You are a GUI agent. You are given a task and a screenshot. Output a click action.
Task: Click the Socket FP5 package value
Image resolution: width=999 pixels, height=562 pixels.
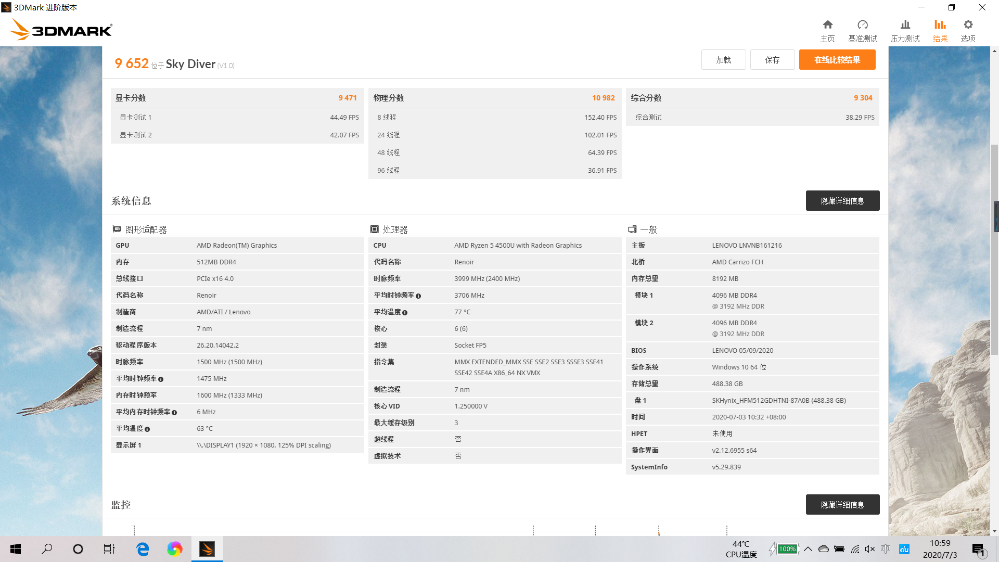tap(470, 346)
